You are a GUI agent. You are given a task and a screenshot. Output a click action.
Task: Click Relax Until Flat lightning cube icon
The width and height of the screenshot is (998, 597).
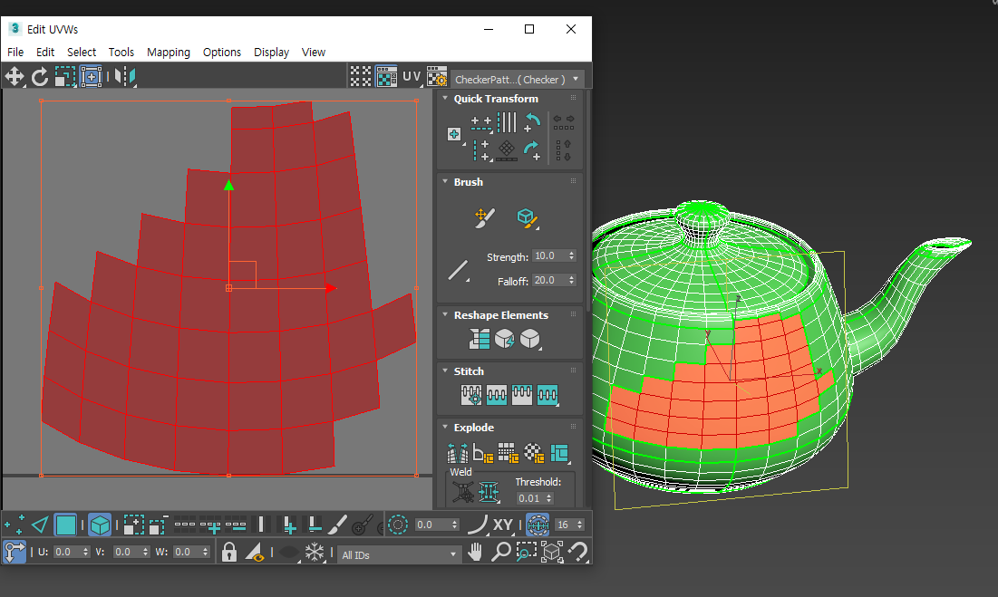[505, 339]
